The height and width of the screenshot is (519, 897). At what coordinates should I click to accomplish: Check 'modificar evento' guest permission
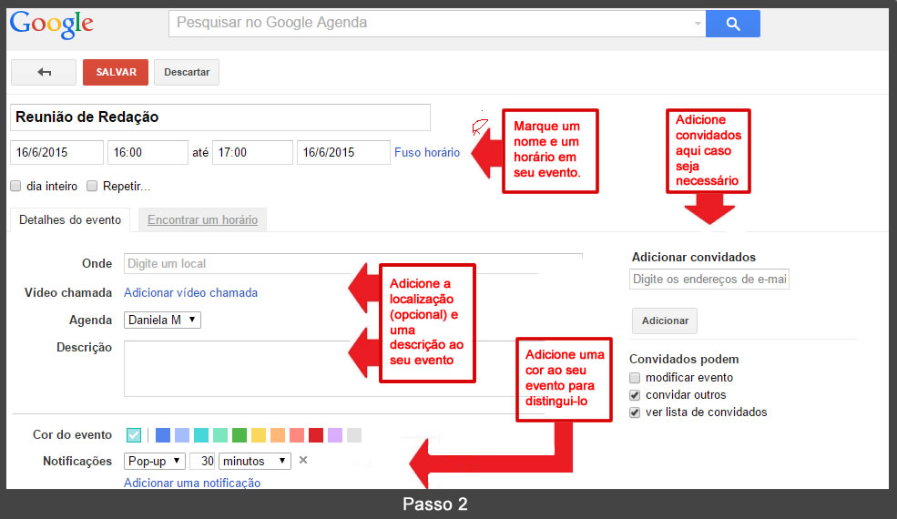[x=635, y=377]
